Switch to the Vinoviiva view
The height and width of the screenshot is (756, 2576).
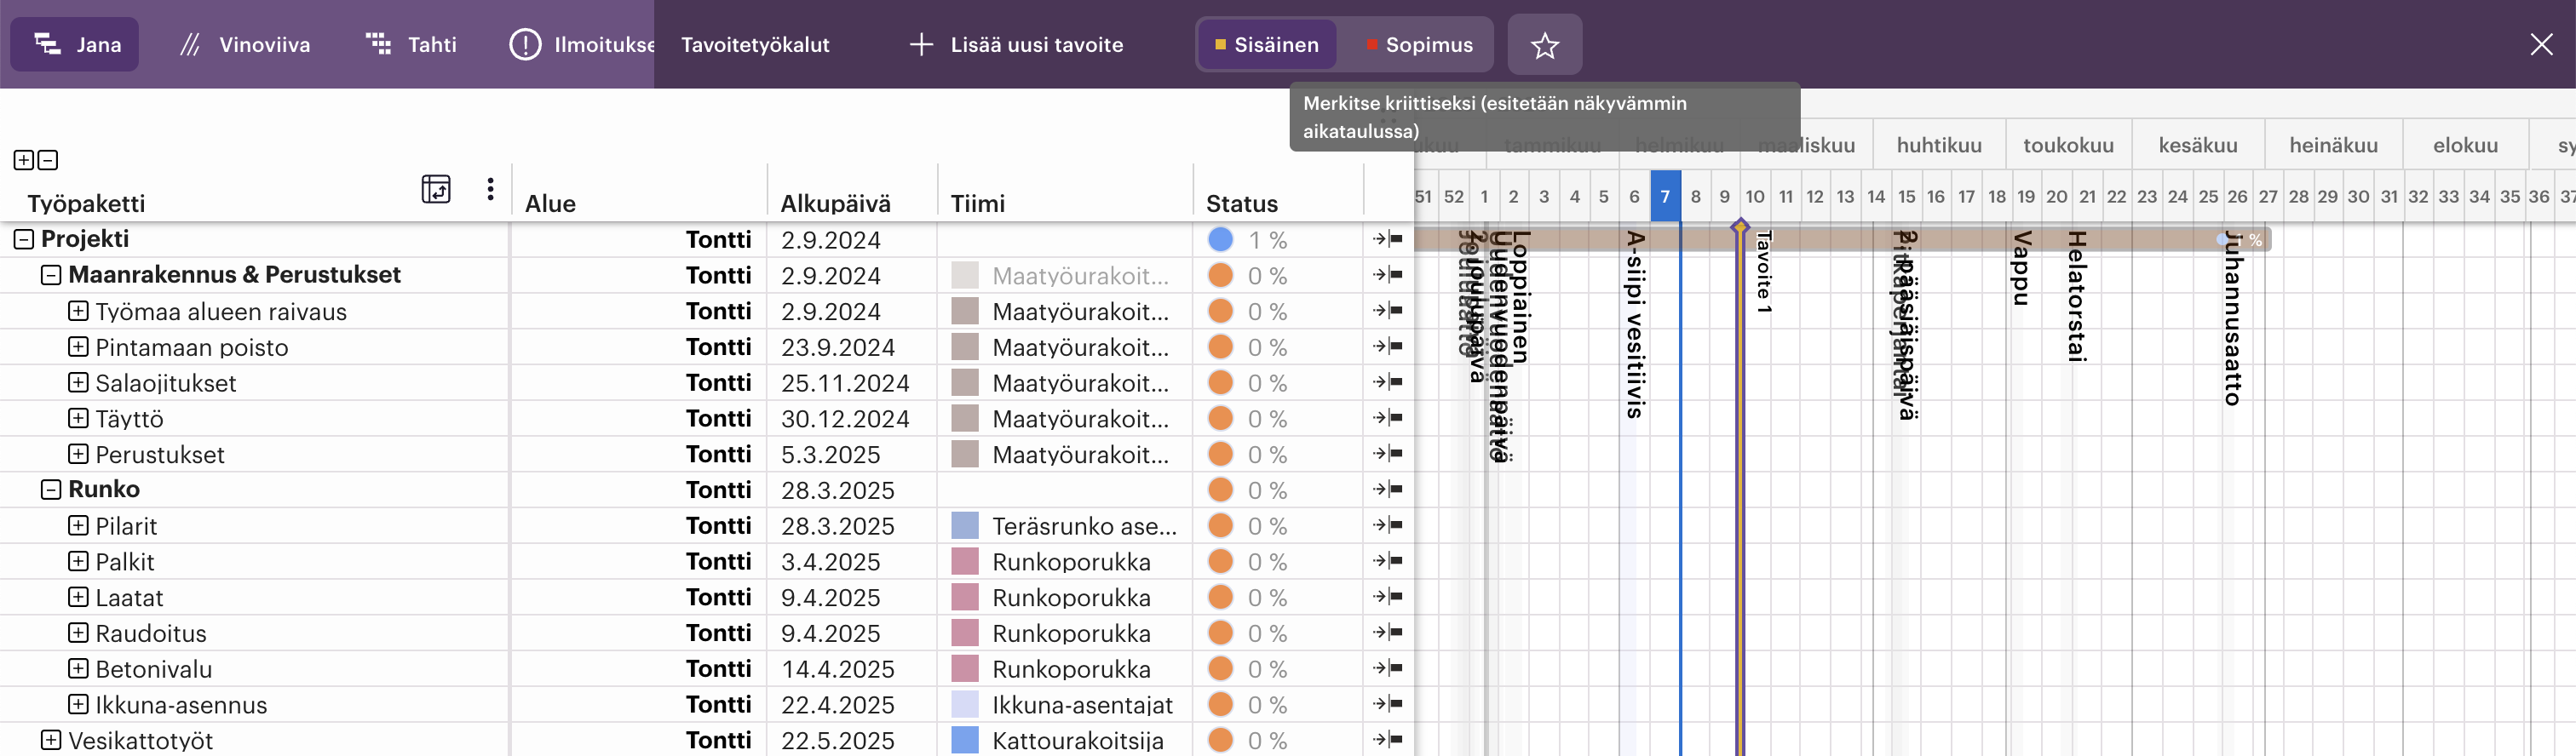[245, 45]
